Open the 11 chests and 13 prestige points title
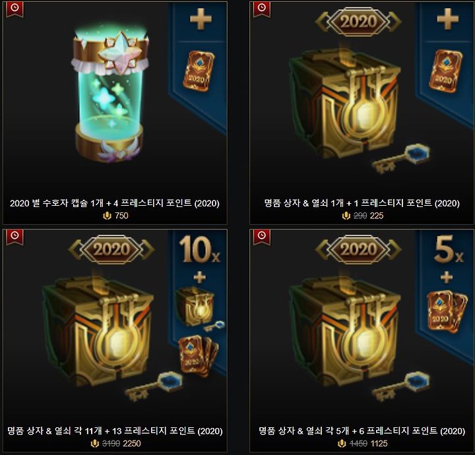The width and height of the screenshot is (475, 455). pyautogui.click(x=115, y=431)
